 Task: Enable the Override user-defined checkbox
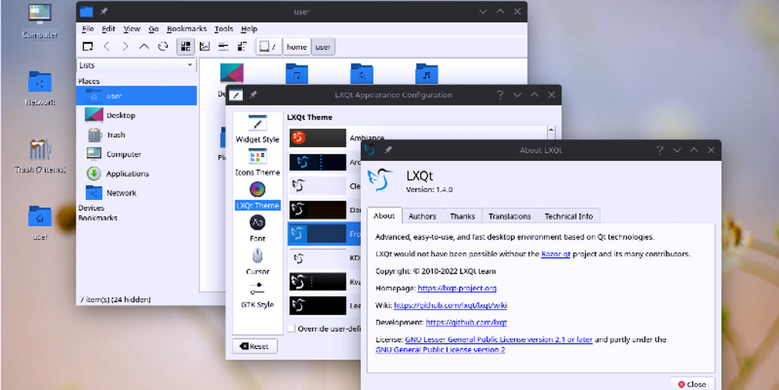point(291,328)
